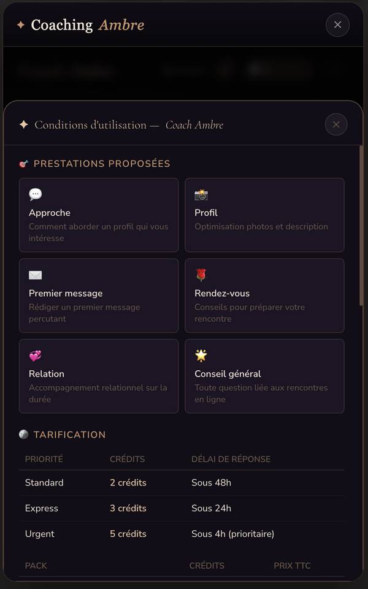Click the Délai de réponse column header
The height and width of the screenshot is (589, 368).
(x=231, y=459)
